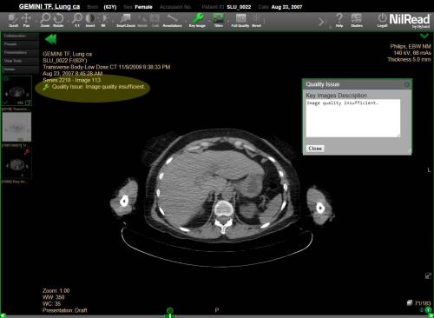Select the gray PET series thumbnail
The height and width of the screenshot is (318, 434).
(16, 127)
